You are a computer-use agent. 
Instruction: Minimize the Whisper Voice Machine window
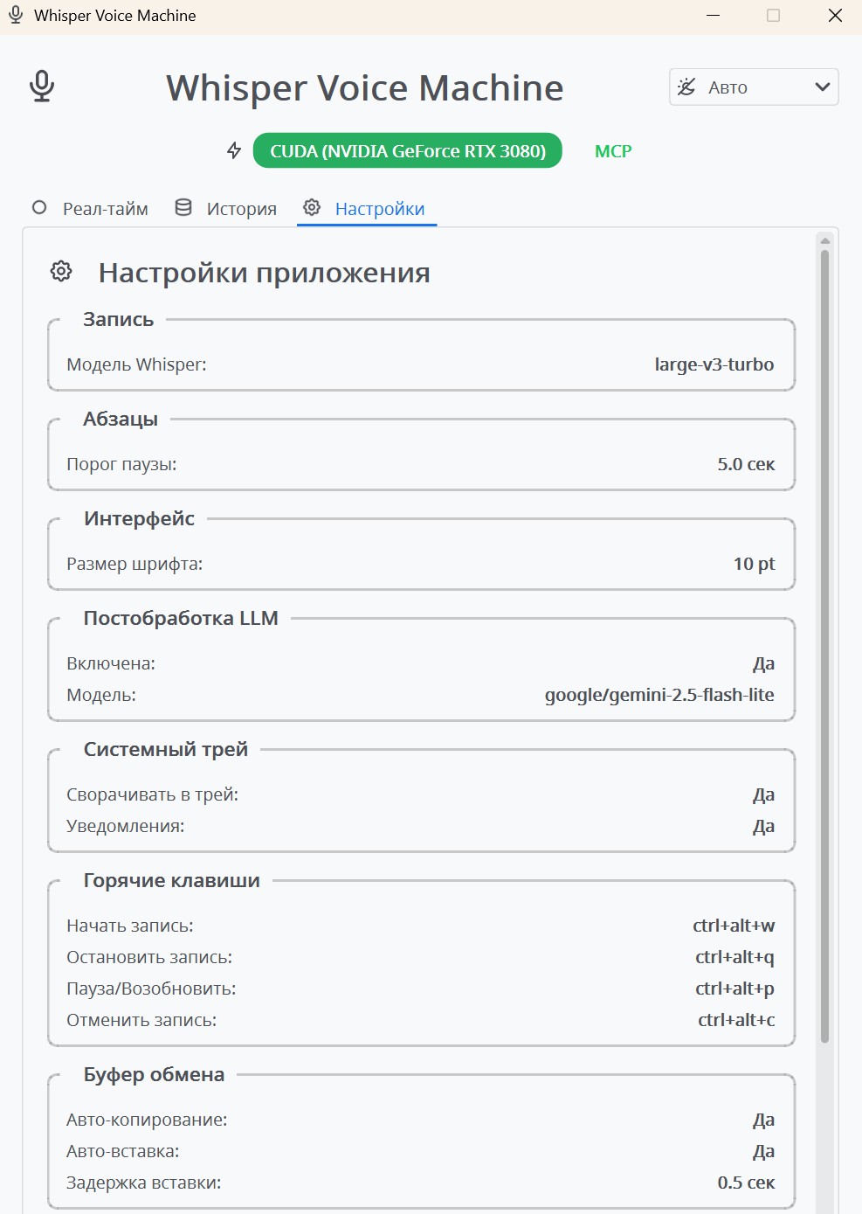(713, 16)
